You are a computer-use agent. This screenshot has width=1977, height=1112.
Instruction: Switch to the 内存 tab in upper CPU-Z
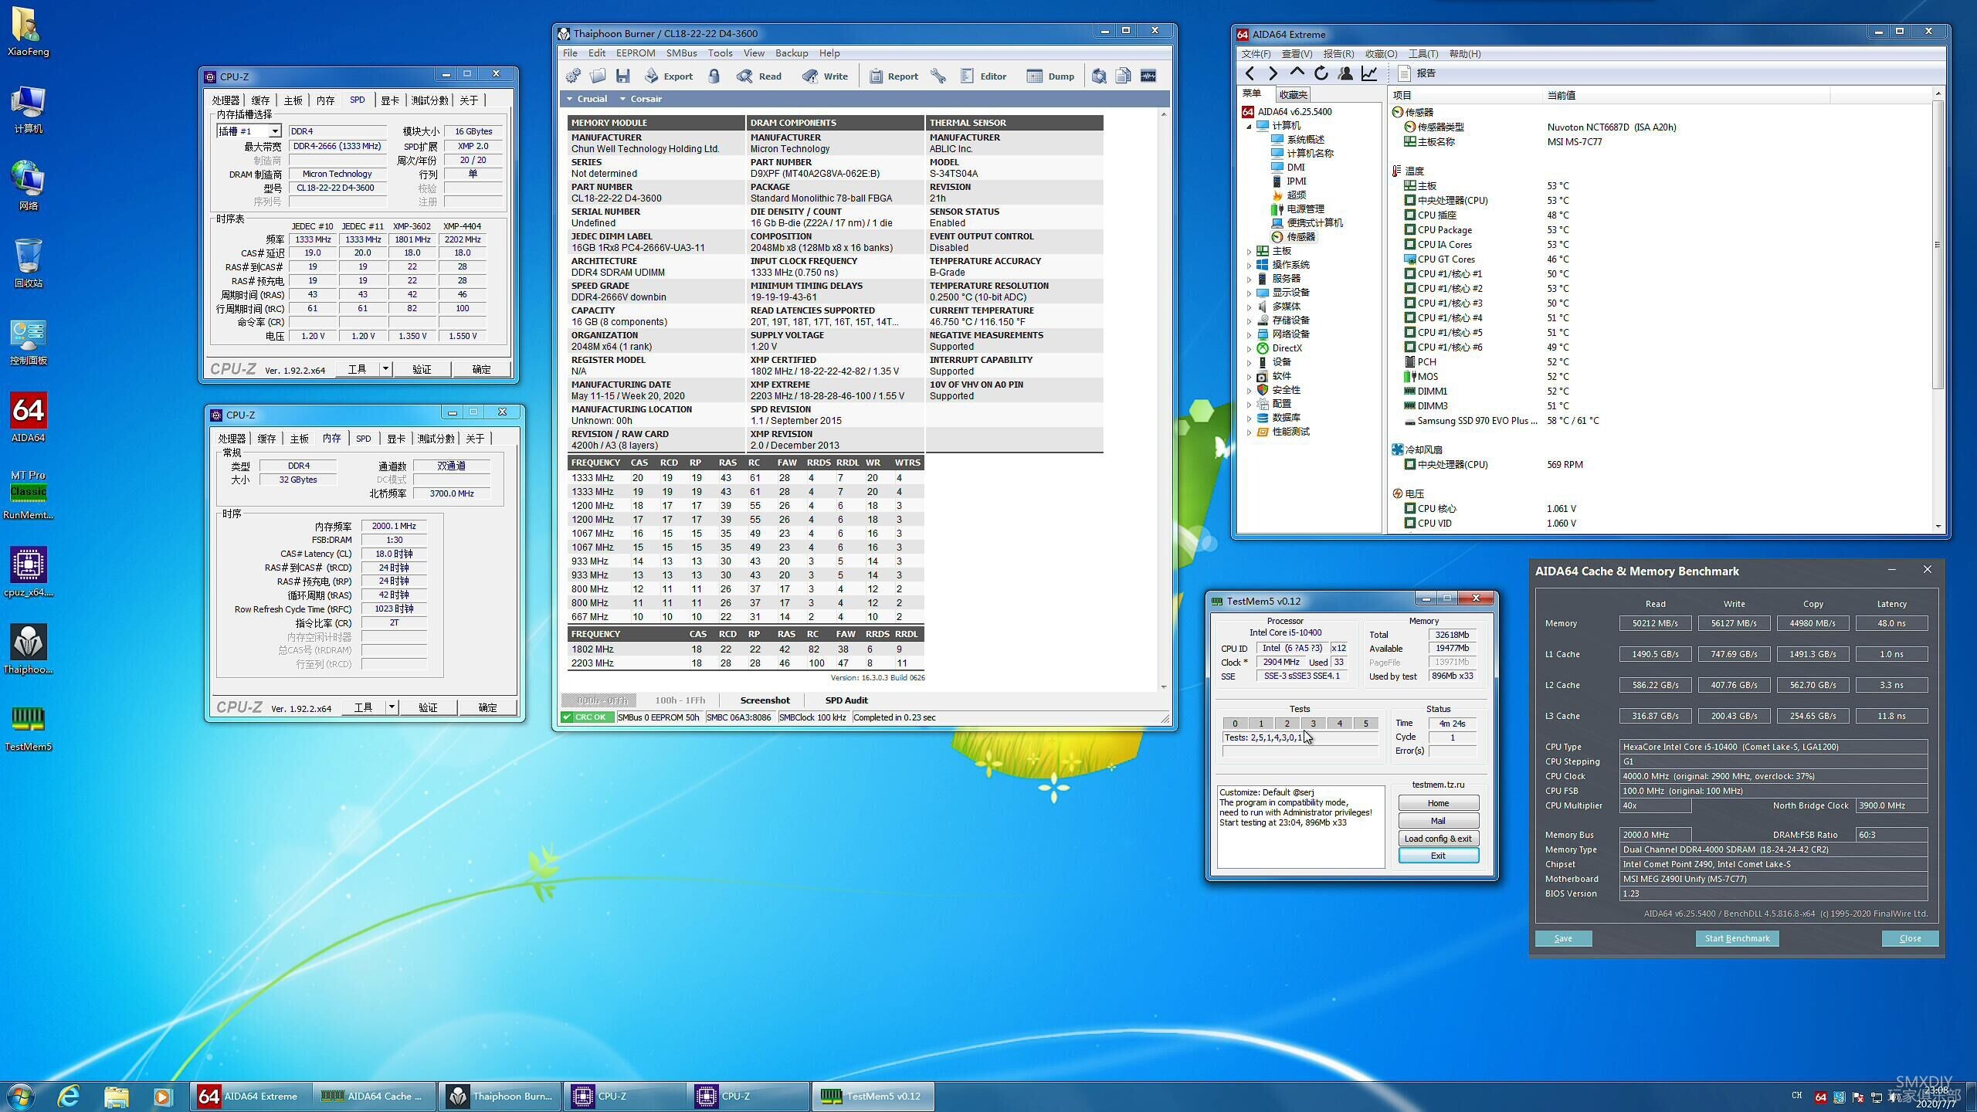pyautogui.click(x=325, y=100)
